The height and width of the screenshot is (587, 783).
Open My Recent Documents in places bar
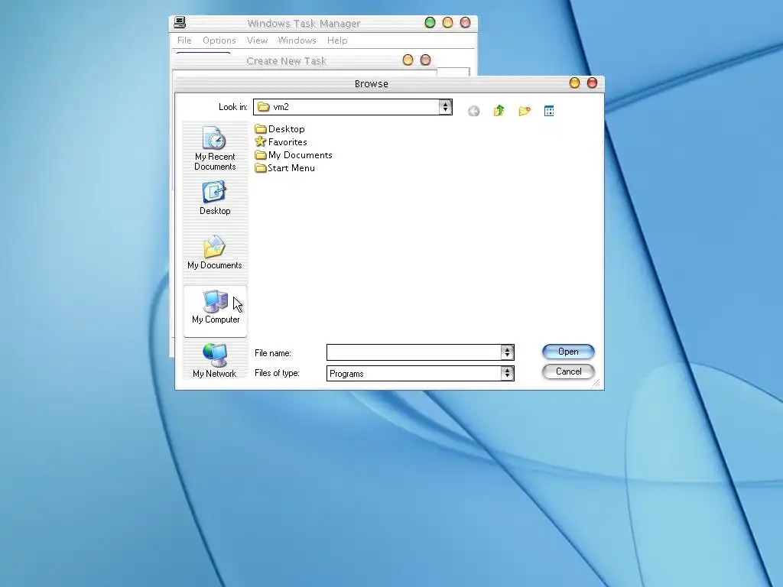215,148
